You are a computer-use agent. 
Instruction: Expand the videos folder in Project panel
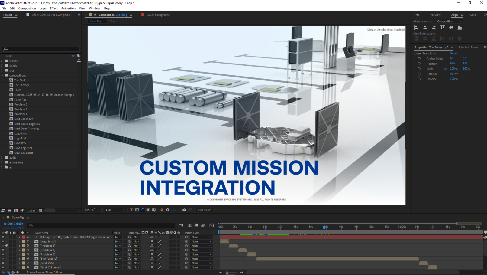[x=2, y=61]
